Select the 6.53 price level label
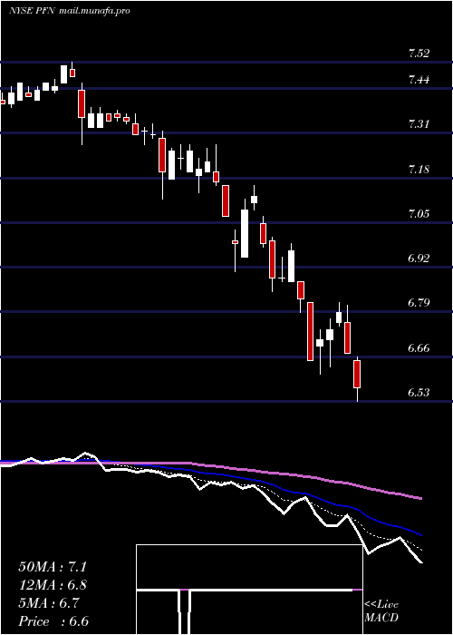 coord(419,392)
